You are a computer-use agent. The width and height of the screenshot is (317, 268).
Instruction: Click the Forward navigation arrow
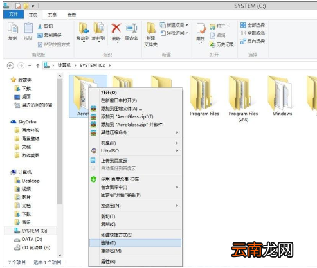[x=21, y=66]
